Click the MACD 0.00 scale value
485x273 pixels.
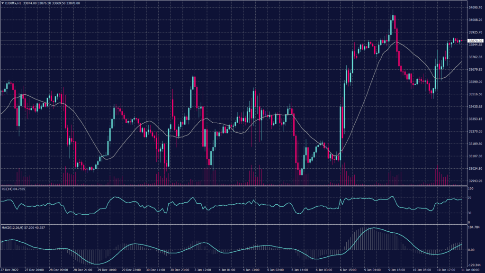472,250
